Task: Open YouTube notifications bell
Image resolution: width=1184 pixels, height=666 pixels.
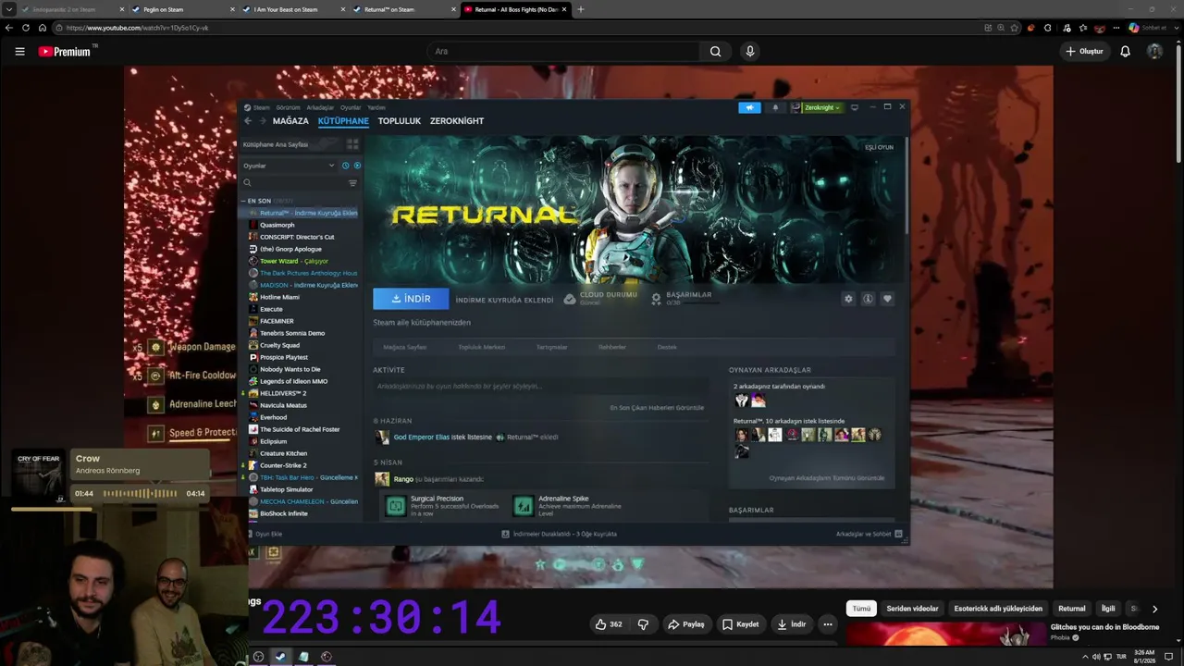Action: tap(1125, 52)
